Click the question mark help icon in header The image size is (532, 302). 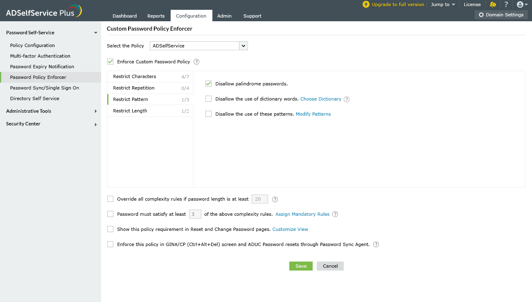click(x=506, y=4)
